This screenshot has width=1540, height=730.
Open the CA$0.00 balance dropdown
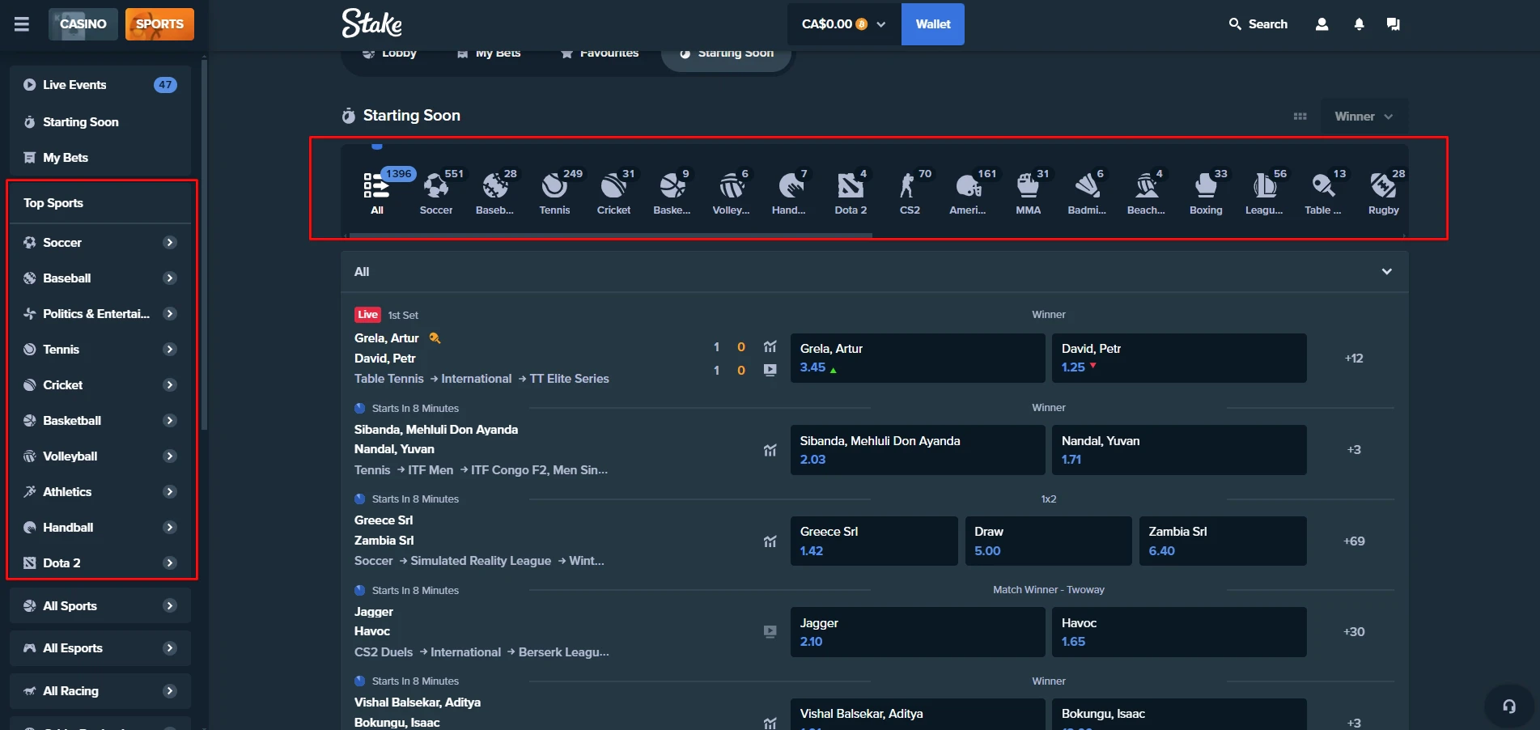843,24
